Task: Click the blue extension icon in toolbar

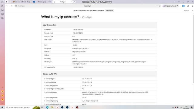Action: click(183, 6)
